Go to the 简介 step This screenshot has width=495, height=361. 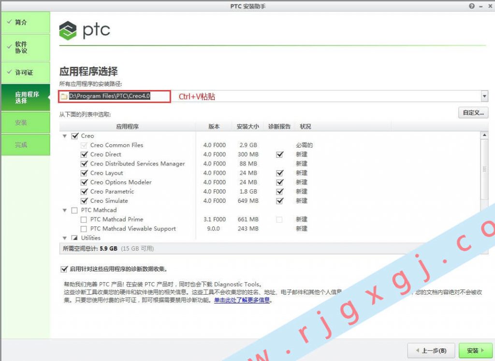26,22
